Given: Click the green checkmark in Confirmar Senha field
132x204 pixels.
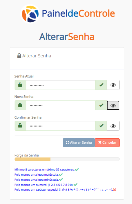Looking at the screenshot, I should (x=101, y=126).
